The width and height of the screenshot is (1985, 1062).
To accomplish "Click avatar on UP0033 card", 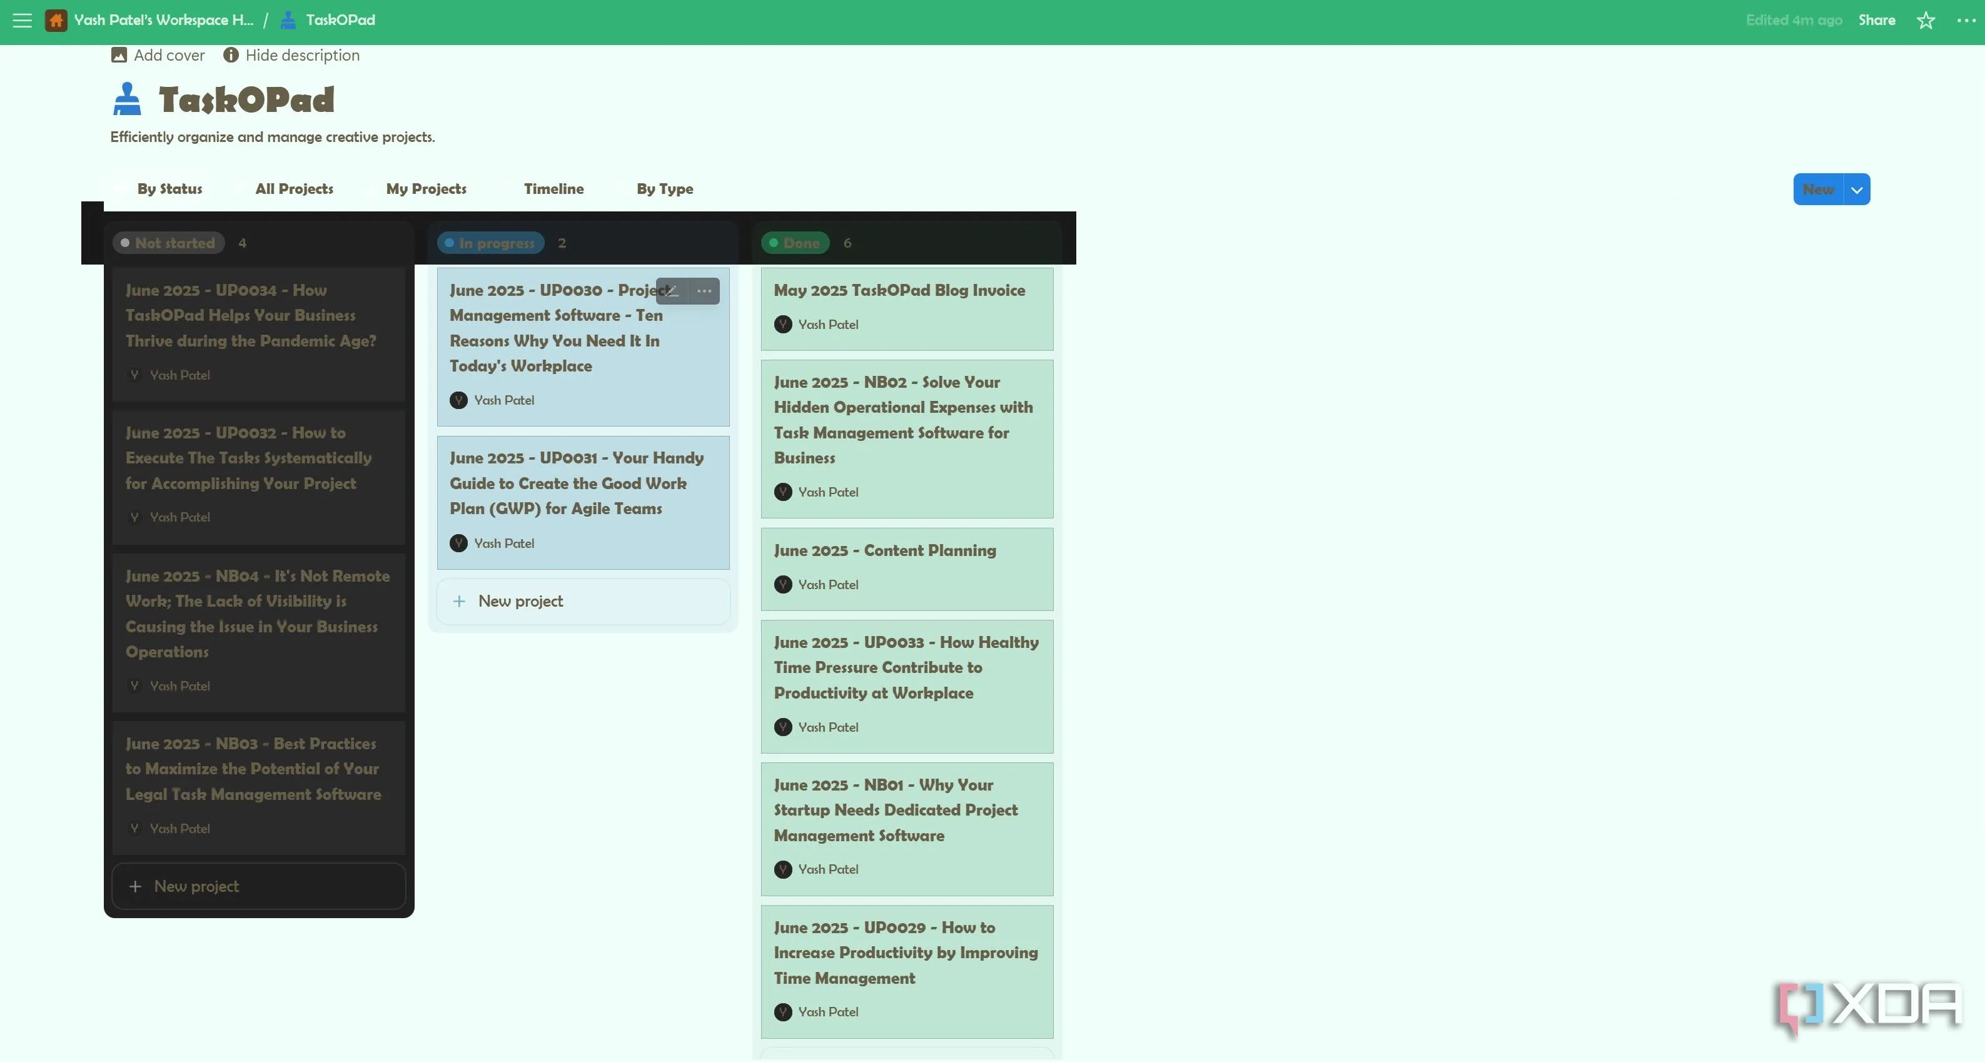I will pyautogui.click(x=783, y=727).
